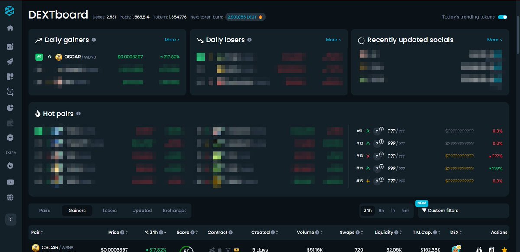Open the apps grid plus icon in sidebar
520x252 pixels.
pos(10,77)
